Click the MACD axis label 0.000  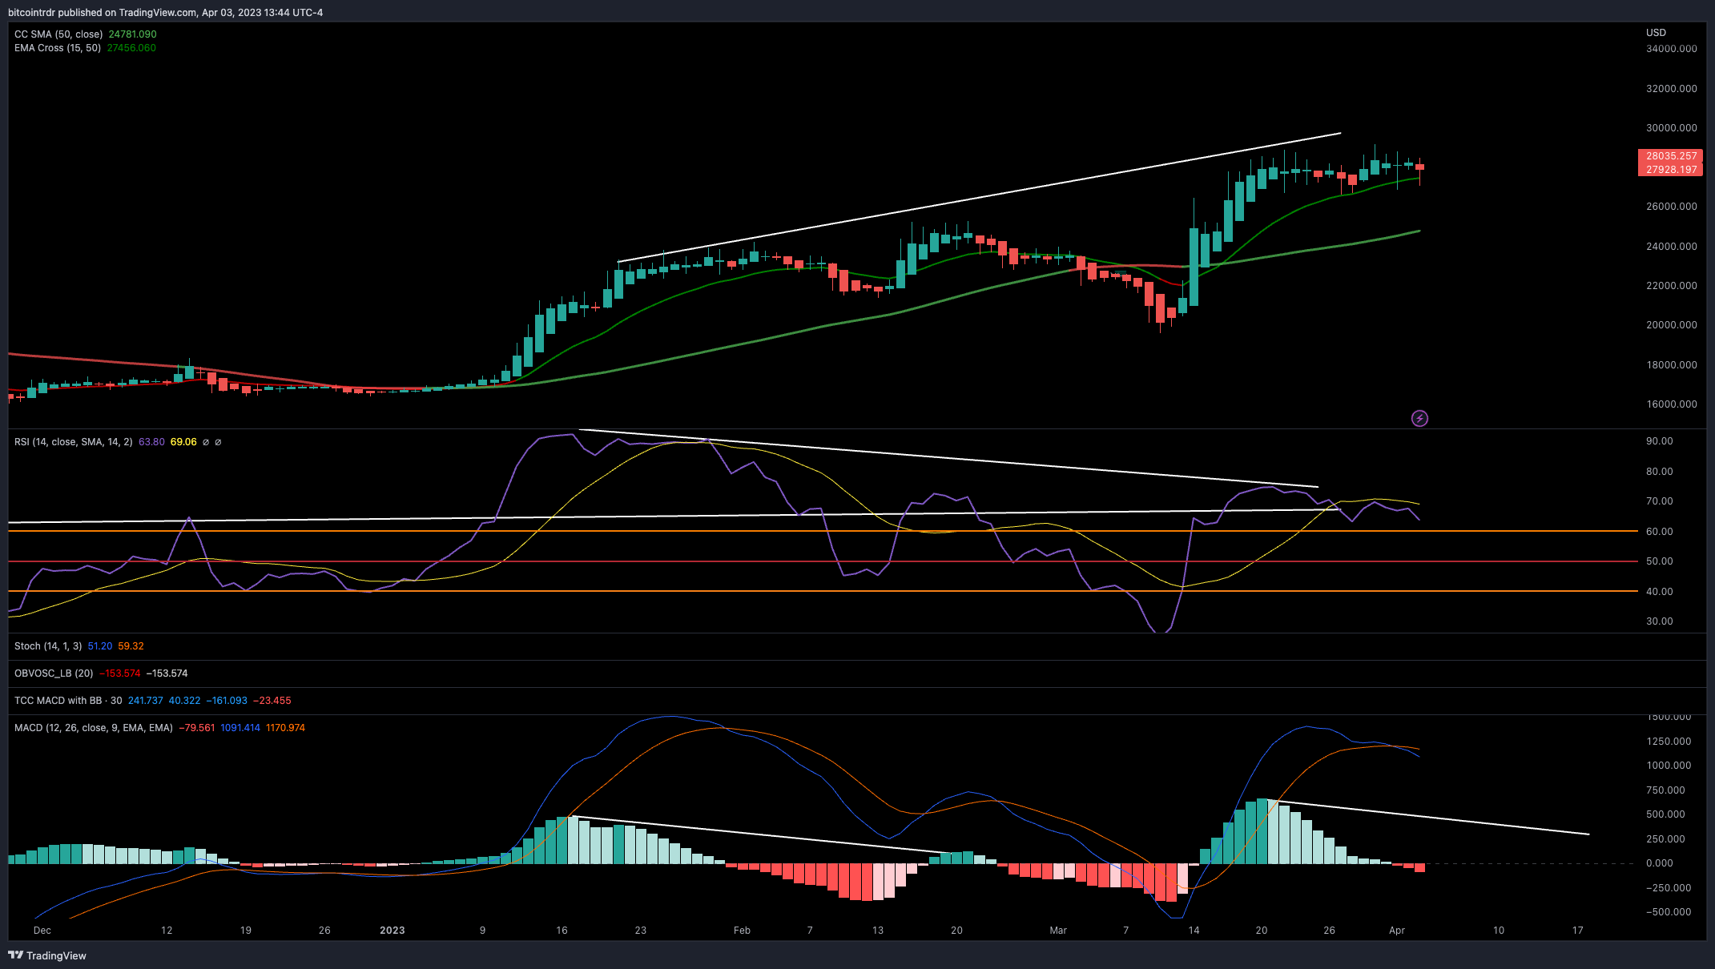(1659, 863)
